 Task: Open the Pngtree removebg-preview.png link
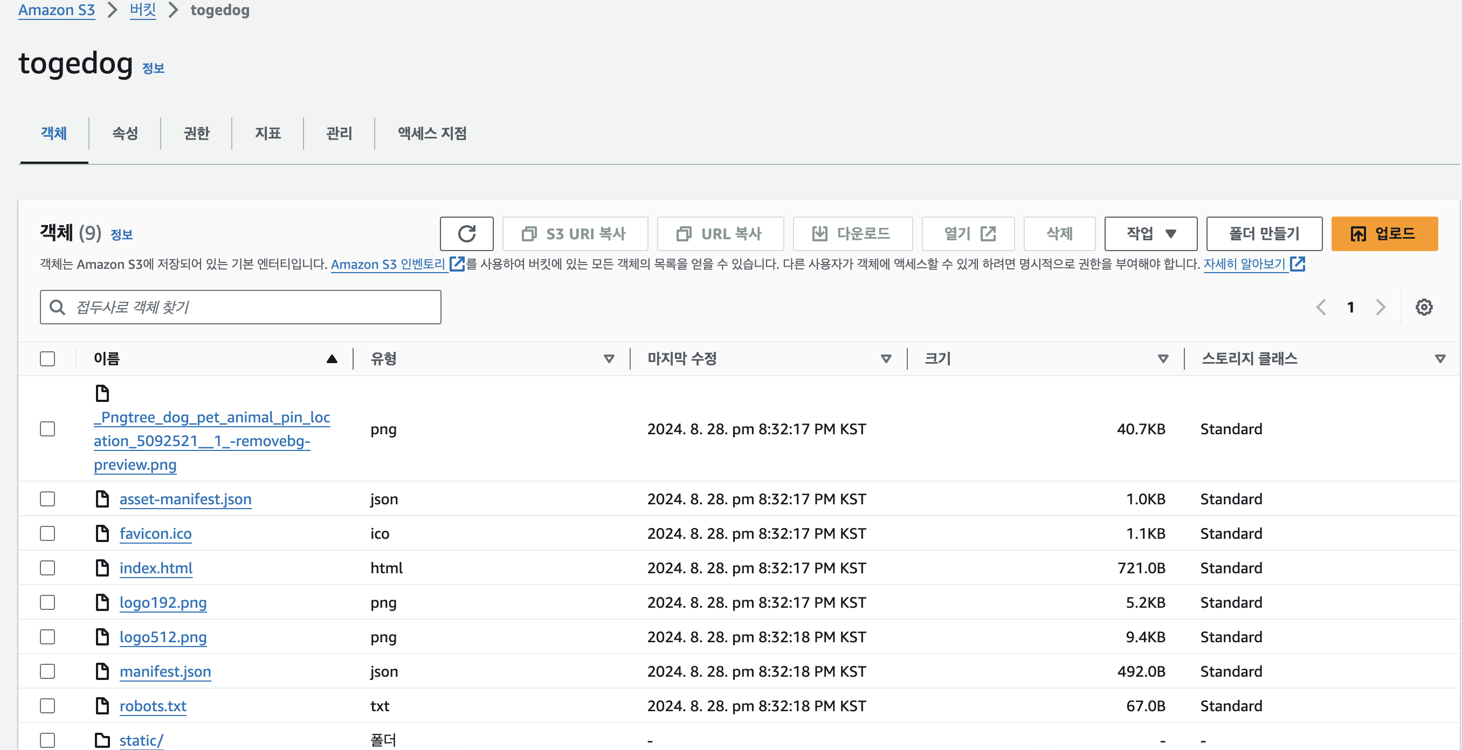(212, 441)
